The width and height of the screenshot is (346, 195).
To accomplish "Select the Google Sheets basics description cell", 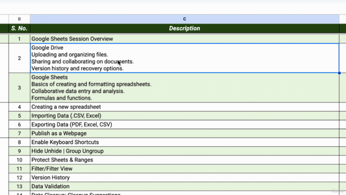I will (x=184, y=88).
